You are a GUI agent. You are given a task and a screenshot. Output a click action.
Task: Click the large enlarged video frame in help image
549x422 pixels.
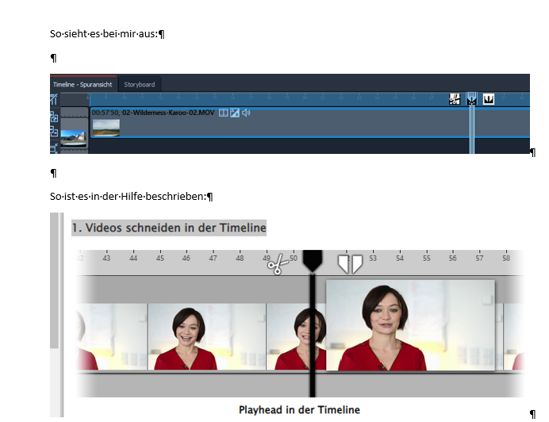click(409, 325)
